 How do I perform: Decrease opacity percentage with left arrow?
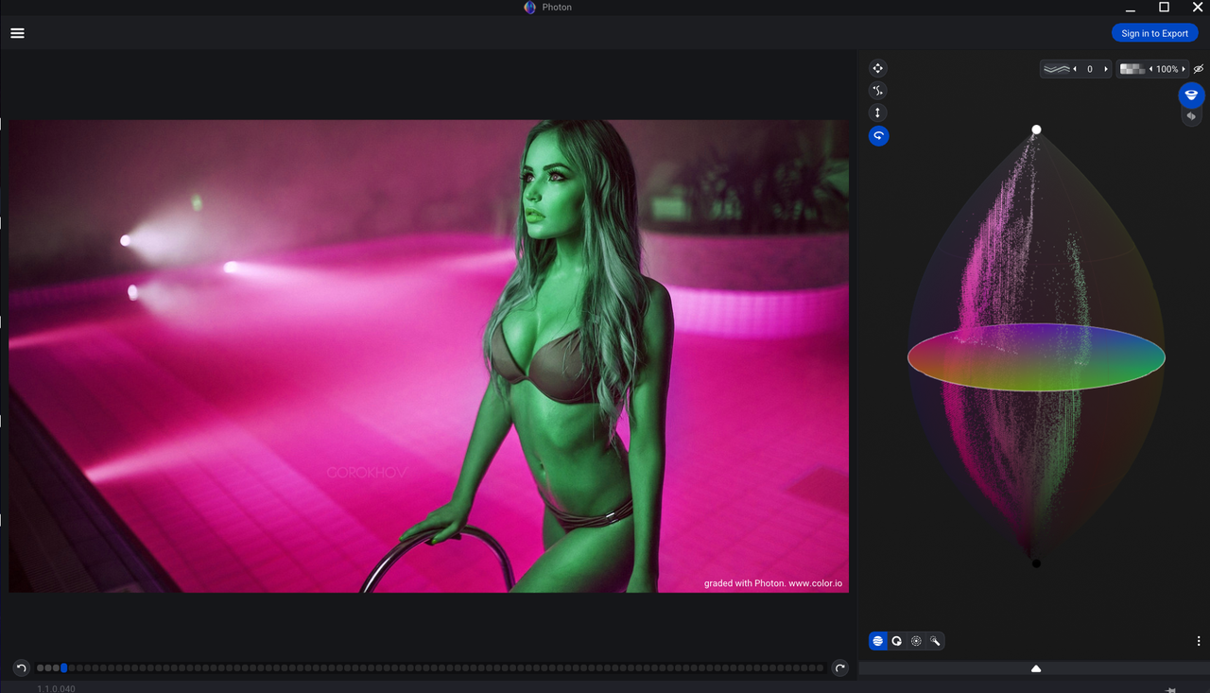tap(1150, 69)
